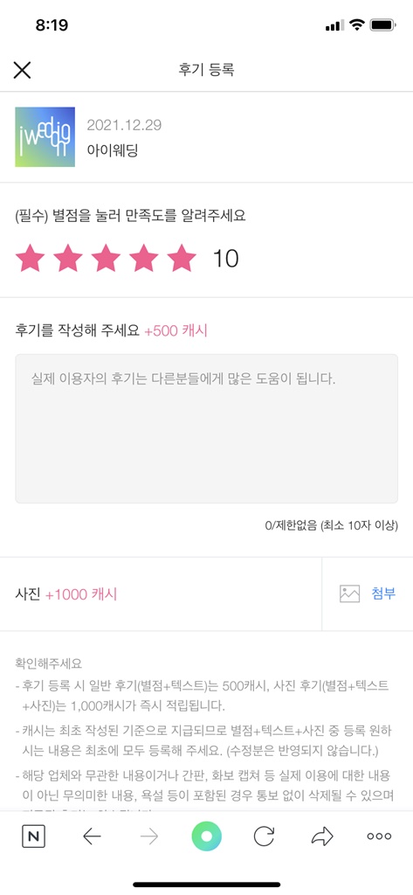Focus the review text input area
Screen dimensions: 413x895
(206, 428)
